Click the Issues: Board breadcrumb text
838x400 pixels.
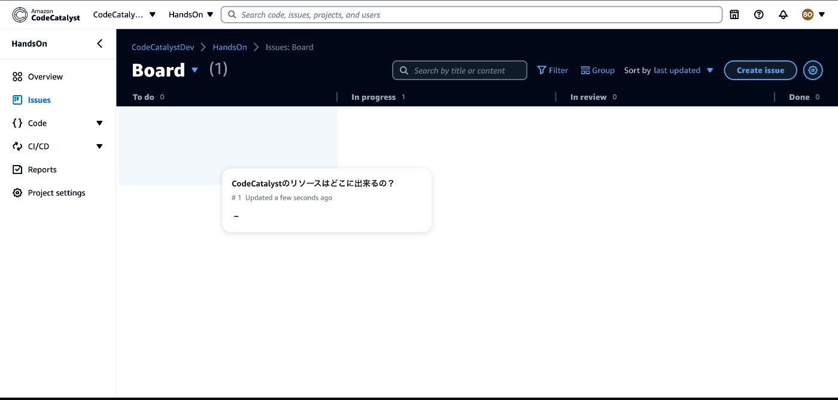290,47
